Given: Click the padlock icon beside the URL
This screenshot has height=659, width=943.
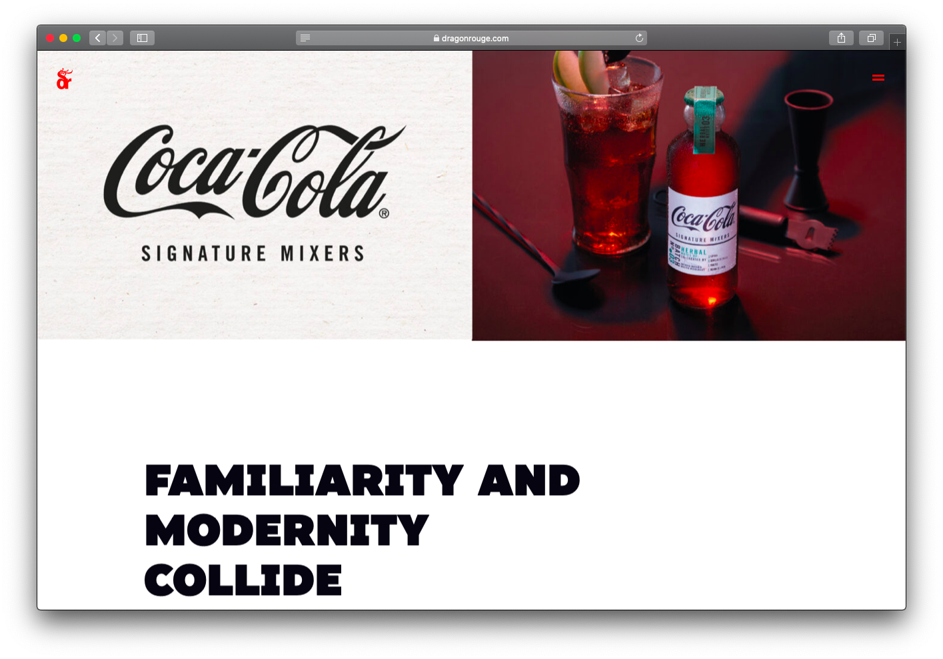Looking at the screenshot, I should pyautogui.click(x=437, y=38).
